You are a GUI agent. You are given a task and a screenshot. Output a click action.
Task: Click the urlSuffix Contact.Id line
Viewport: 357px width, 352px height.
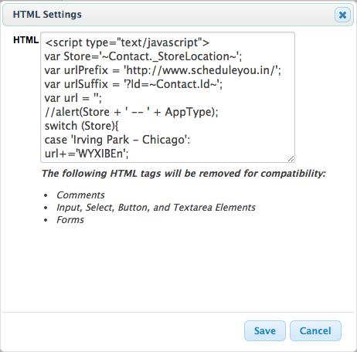[x=134, y=84]
